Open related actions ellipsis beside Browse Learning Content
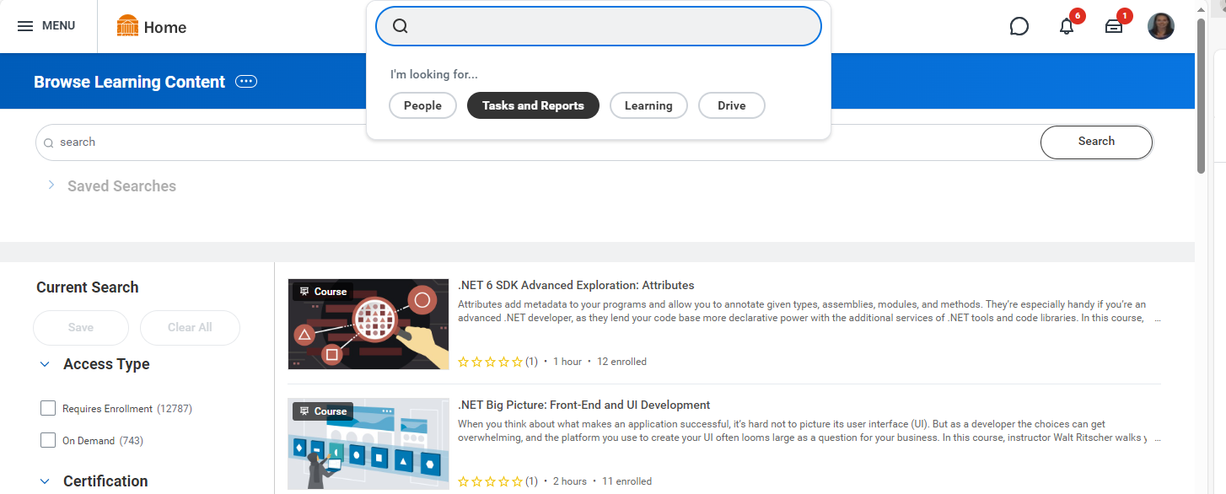Image resolution: width=1226 pixels, height=494 pixels. 246,82
